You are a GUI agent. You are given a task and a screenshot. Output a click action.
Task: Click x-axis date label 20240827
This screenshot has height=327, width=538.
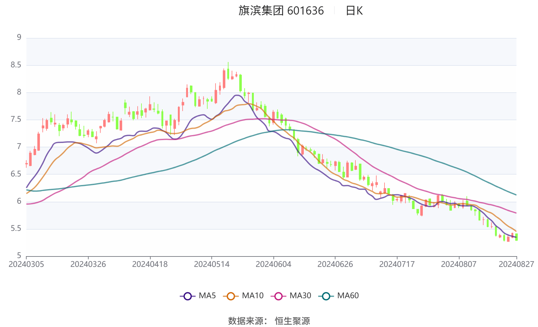pos(516,264)
